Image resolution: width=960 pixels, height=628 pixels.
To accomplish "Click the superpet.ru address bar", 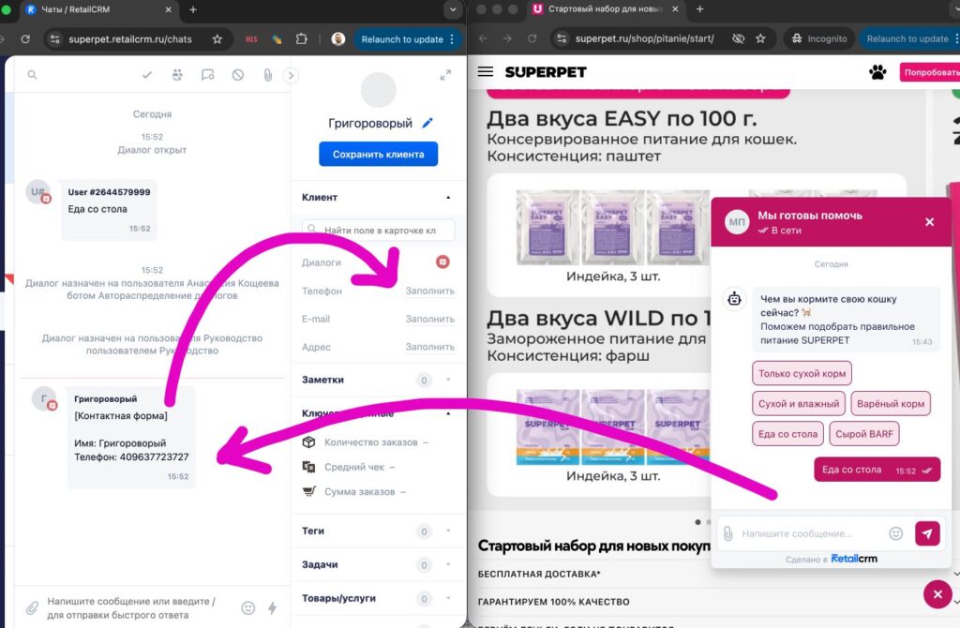I will click(x=645, y=38).
